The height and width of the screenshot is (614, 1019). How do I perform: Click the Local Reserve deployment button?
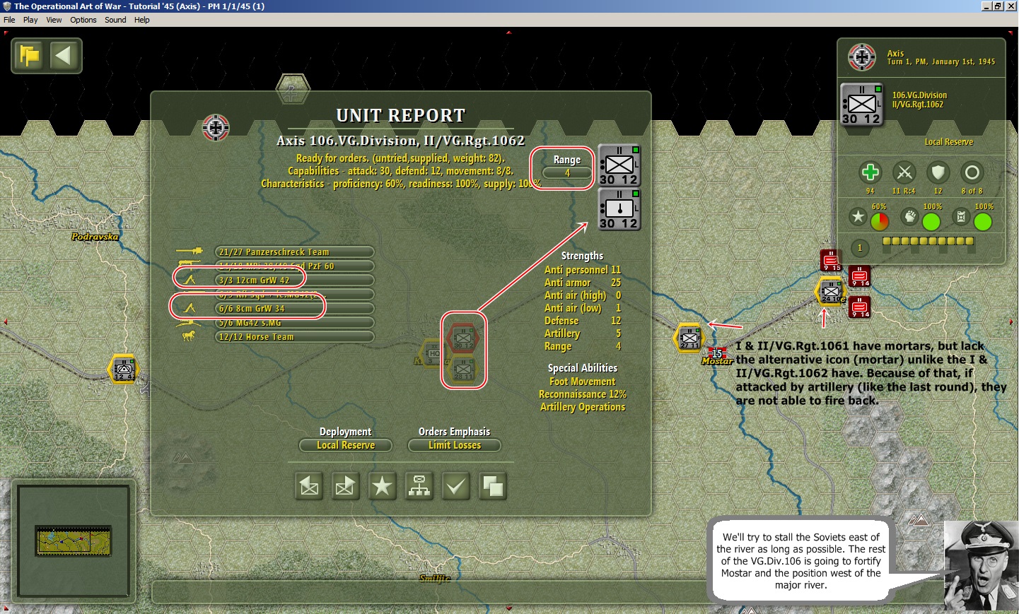(346, 445)
